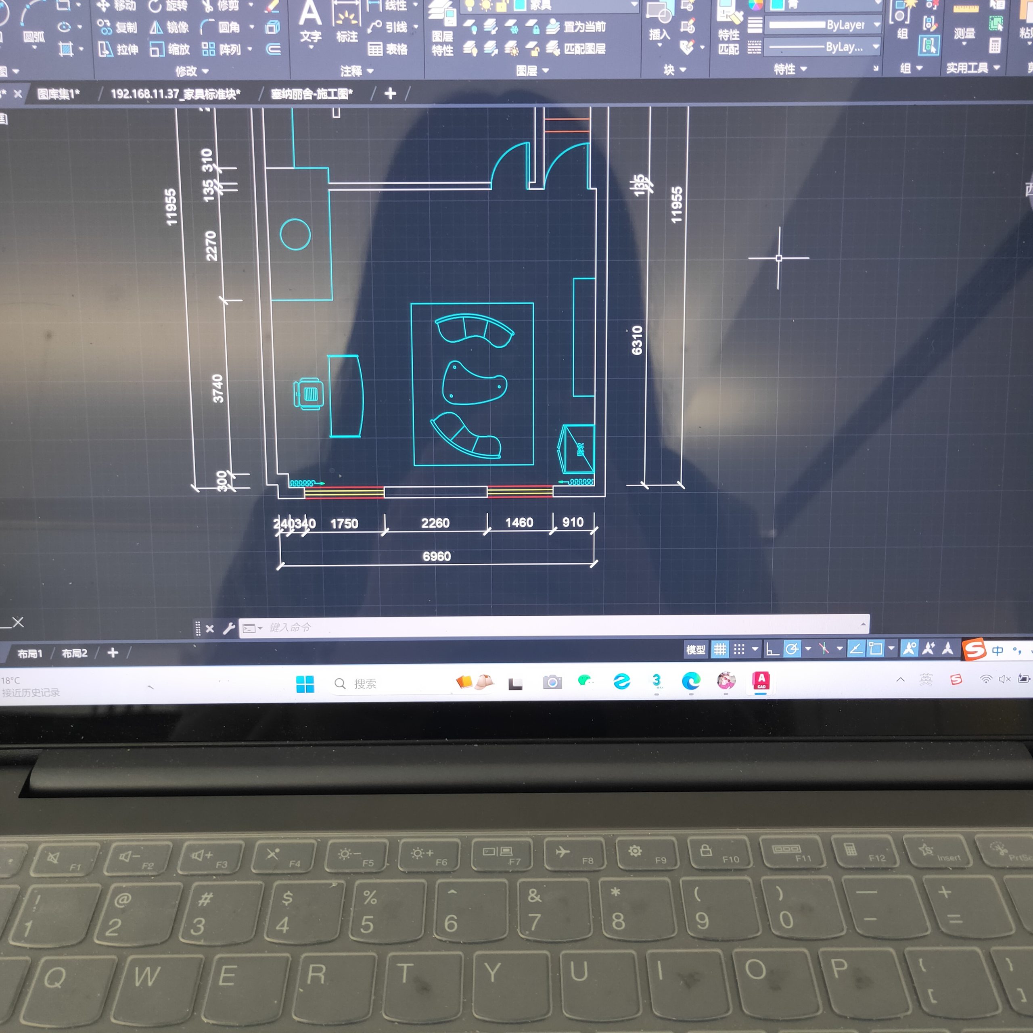
Task: Expand the 注释 (Annotation) panel
Action: 357,71
